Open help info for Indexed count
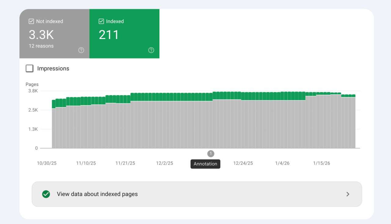This screenshot has height=224, width=391. pos(151,50)
